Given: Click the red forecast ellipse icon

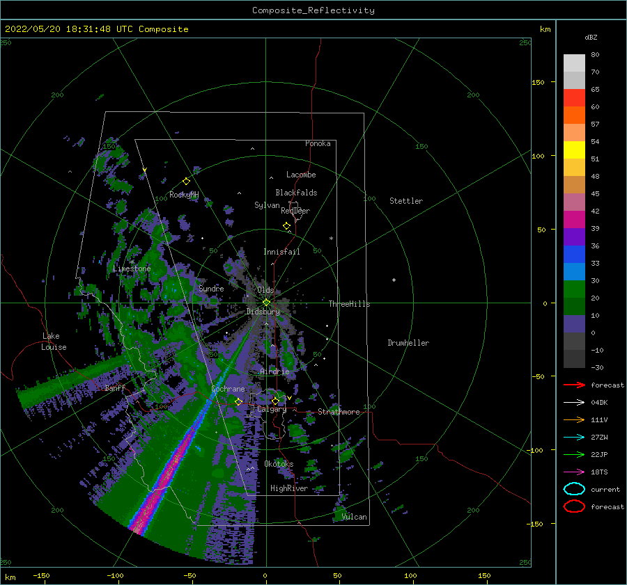Looking at the screenshot, I should click(574, 506).
